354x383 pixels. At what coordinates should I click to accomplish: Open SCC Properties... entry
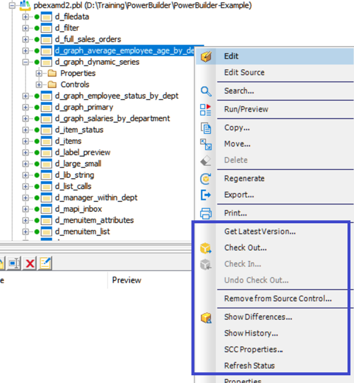click(x=253, y=349)
